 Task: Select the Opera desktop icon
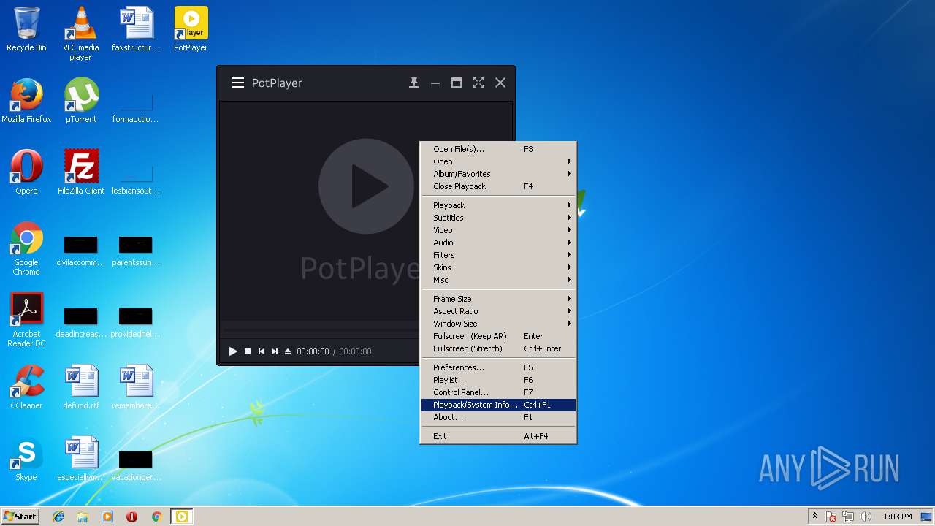(26, 172)
